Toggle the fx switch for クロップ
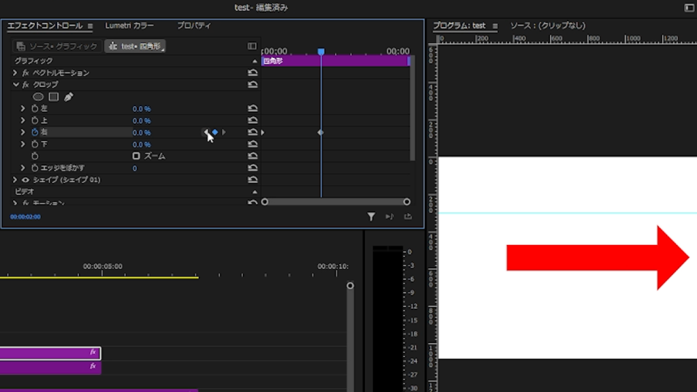This screenshot has width=697, height=392. pyautogui.click(x=26, y=84)
